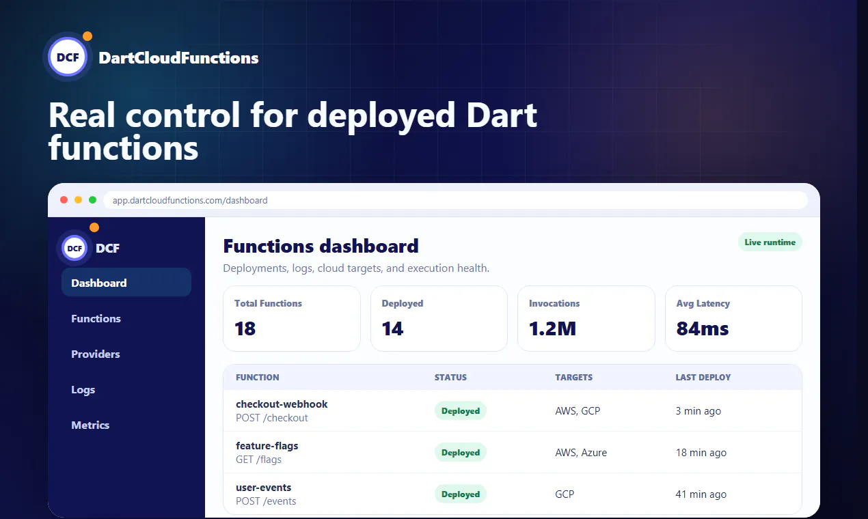This screenshot has width=868, height=519.
Task: Select the Avg Latency stat card
Action: pos(733,318)
